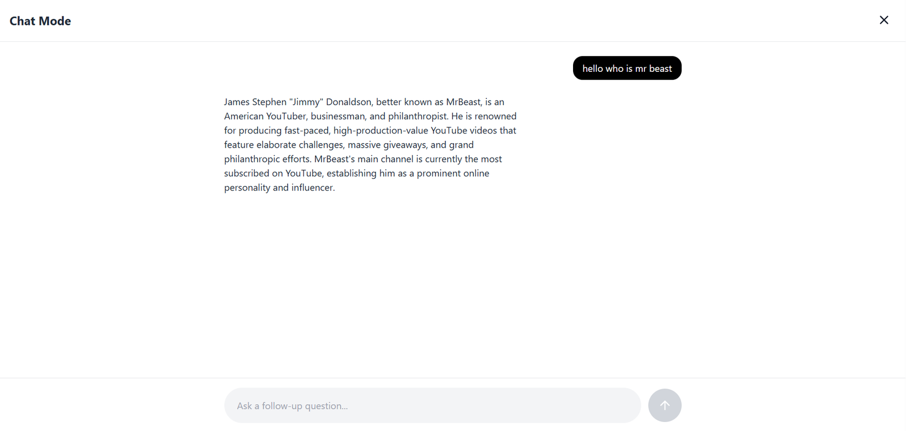This screenshot has height=431, width=906.
Task: Focus the follow-up question input field
Action: pyautogui.click(x=432, y=406)
